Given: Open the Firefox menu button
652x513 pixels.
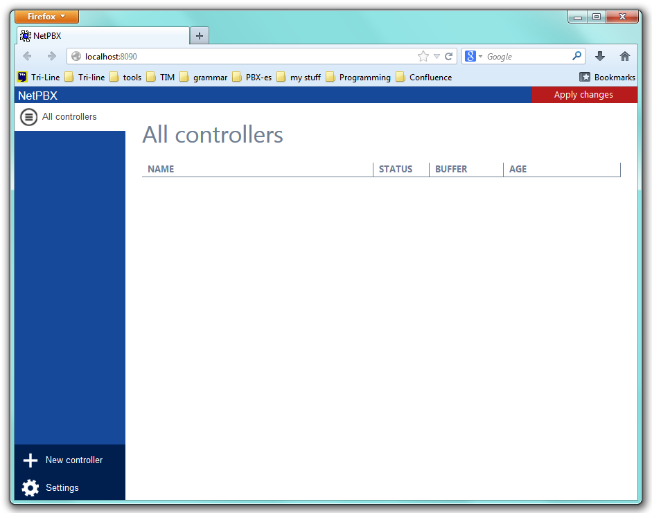Looking at the screenshot, I should (46, 17).
